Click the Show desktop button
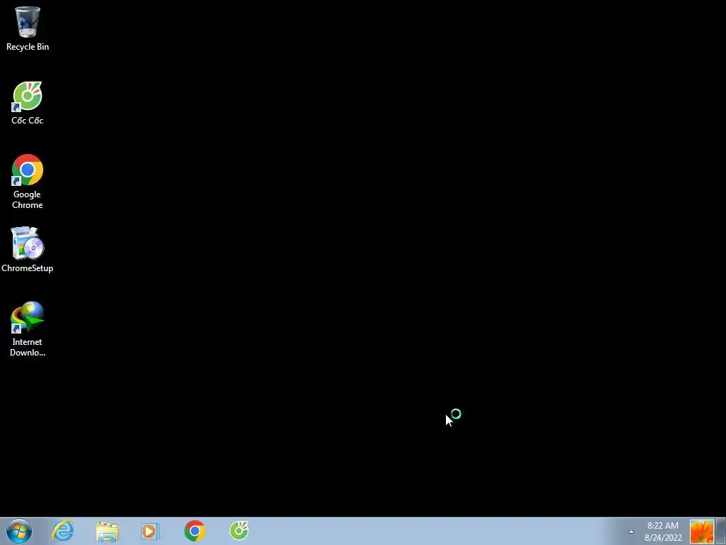Screen dimensions: 726x545 (x=721, y=532)
